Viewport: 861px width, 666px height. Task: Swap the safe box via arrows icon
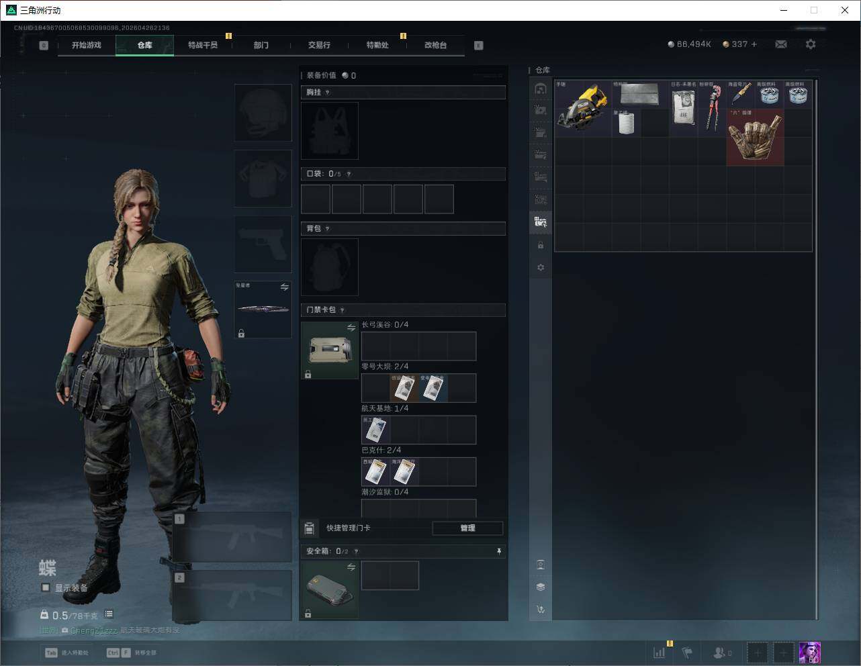point(351,567)
